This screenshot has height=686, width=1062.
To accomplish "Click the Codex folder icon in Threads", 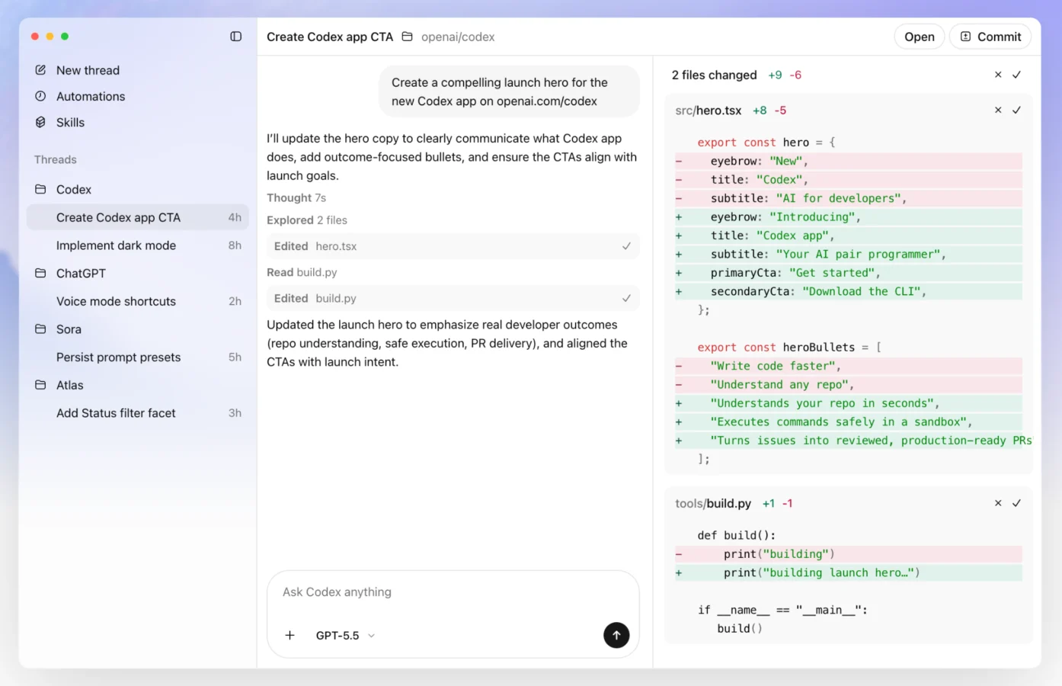I will (x=40, y=189).
